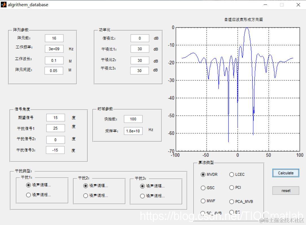Click the algrithem_database window icon
The width and height of the screenshot is (306, 225).
[x=4, y=5]
